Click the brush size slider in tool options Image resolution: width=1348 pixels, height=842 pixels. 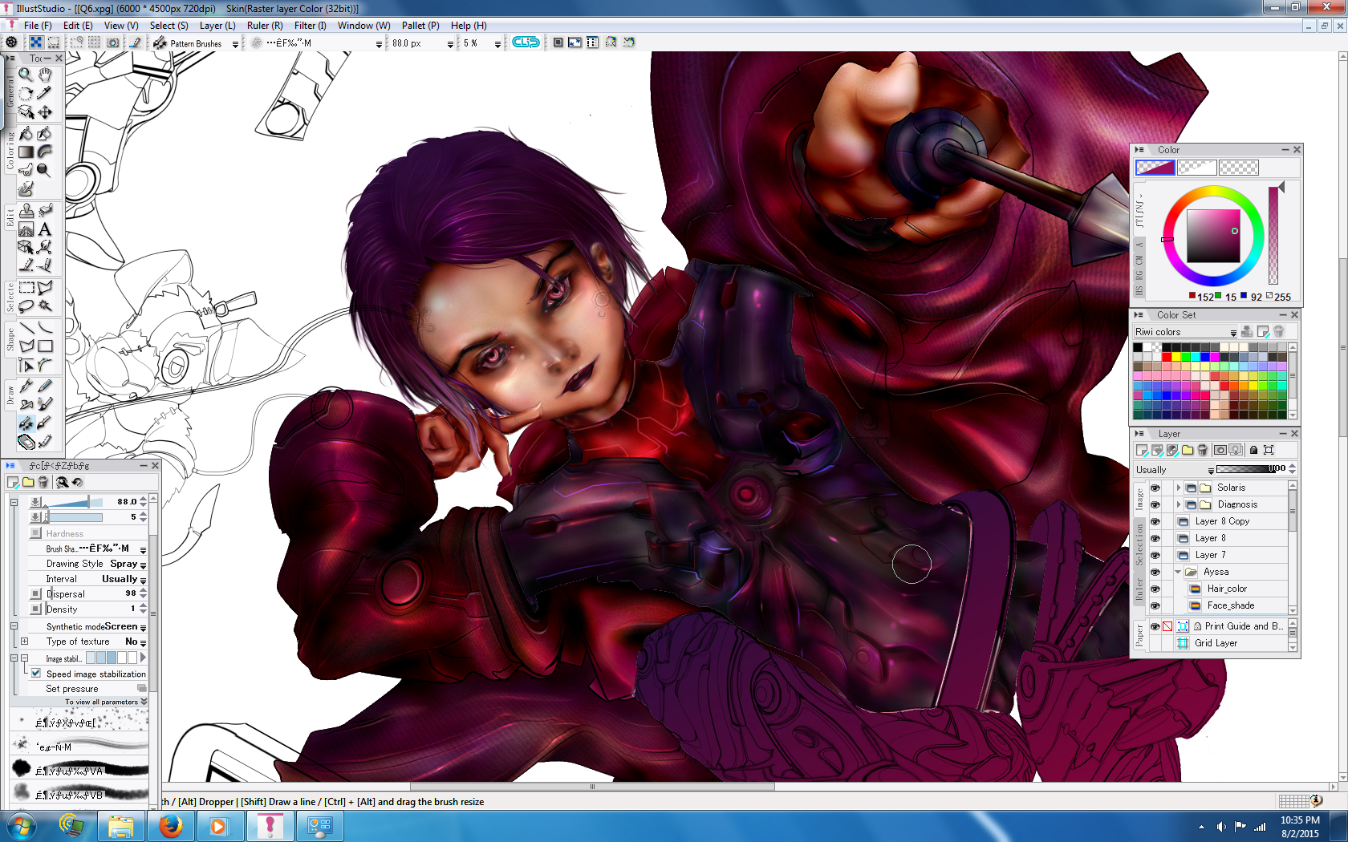[x=74, y=502]
